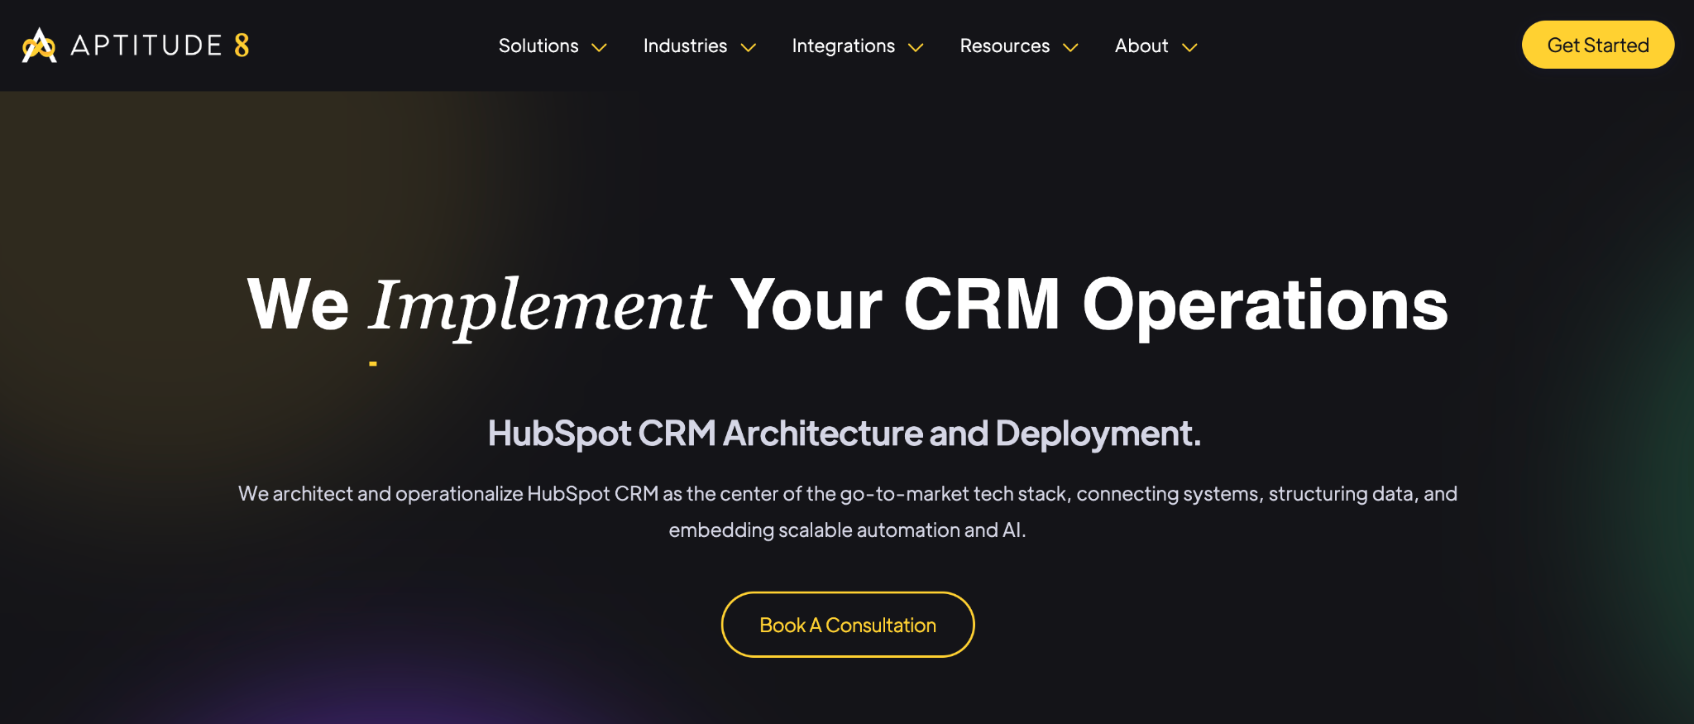This screenshot has width=1694, height=724.
Task: Click the Get Started button
Action: point(1598,45)
